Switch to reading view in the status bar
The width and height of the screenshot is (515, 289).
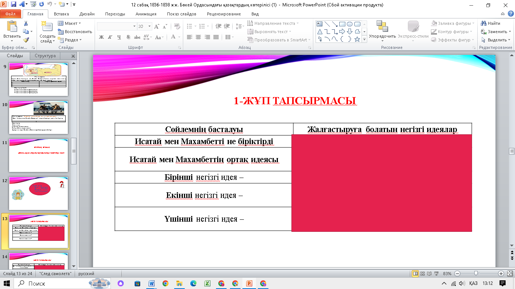pyautogui.click(x=429, y=274)
